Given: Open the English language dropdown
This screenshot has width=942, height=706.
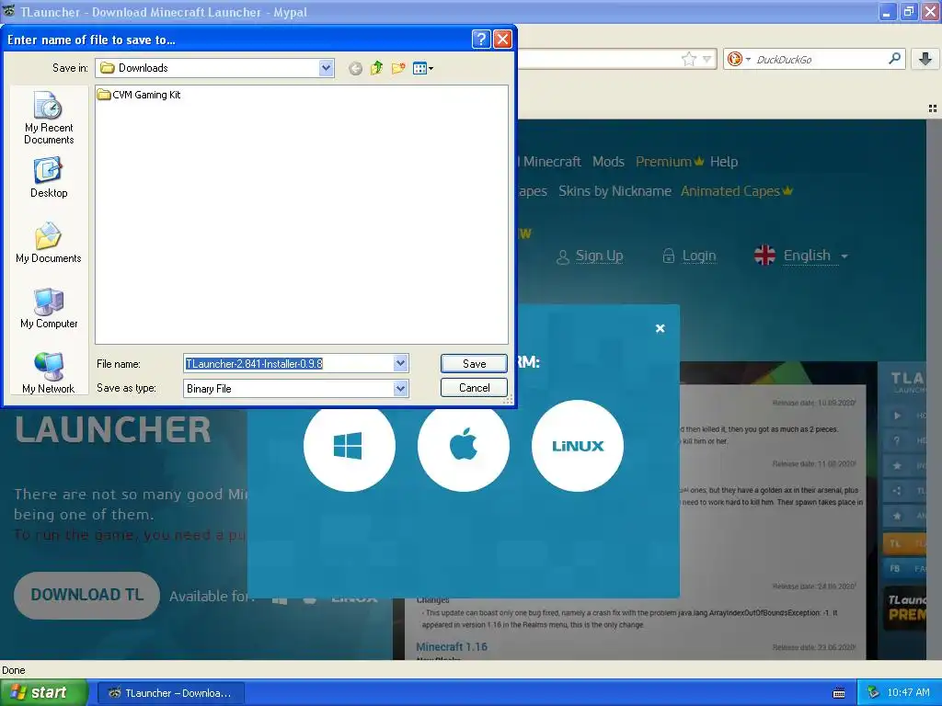Looking at the screenshot, I should pos(801,256).
